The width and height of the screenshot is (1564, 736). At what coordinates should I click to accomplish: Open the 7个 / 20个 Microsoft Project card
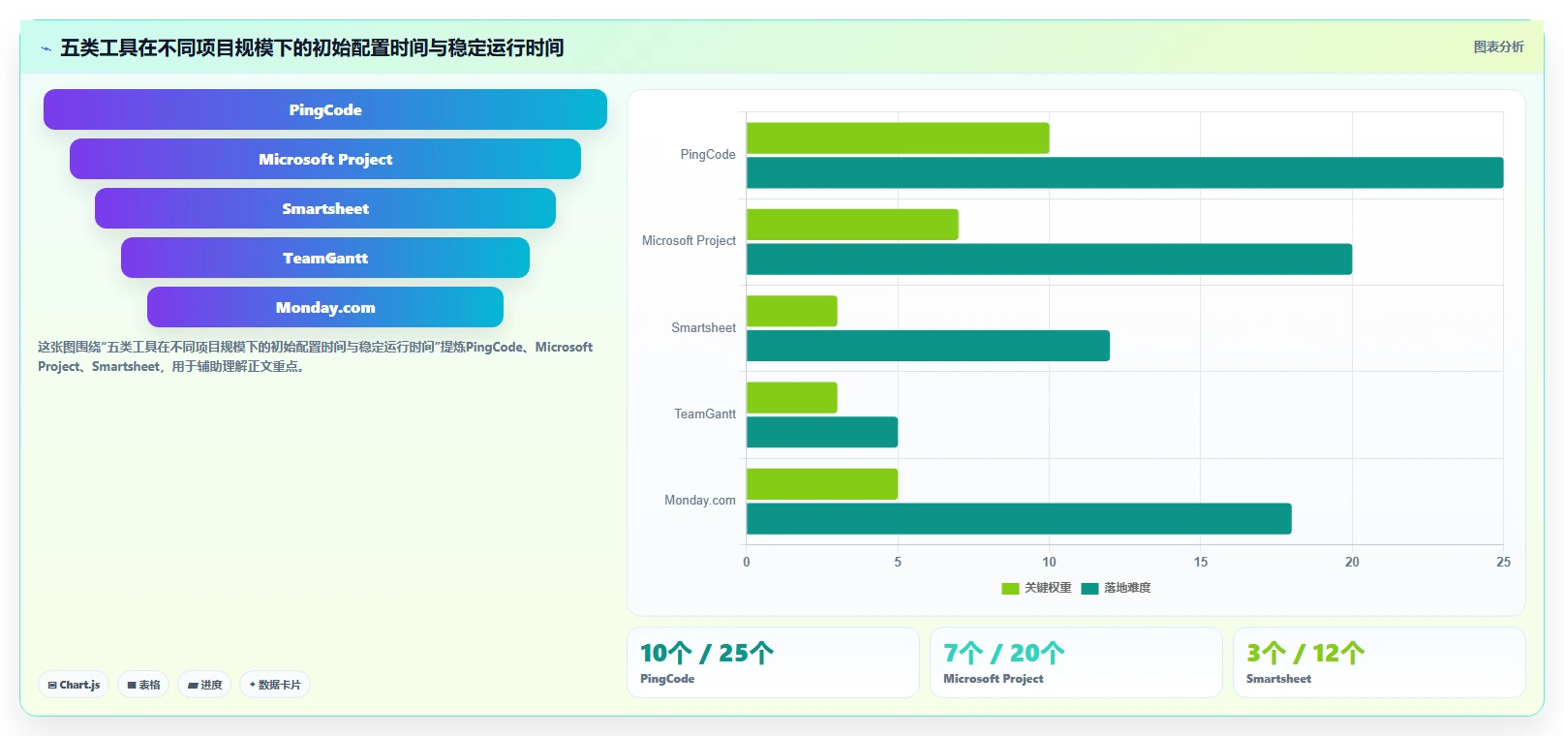click(x=1076, y=662)
